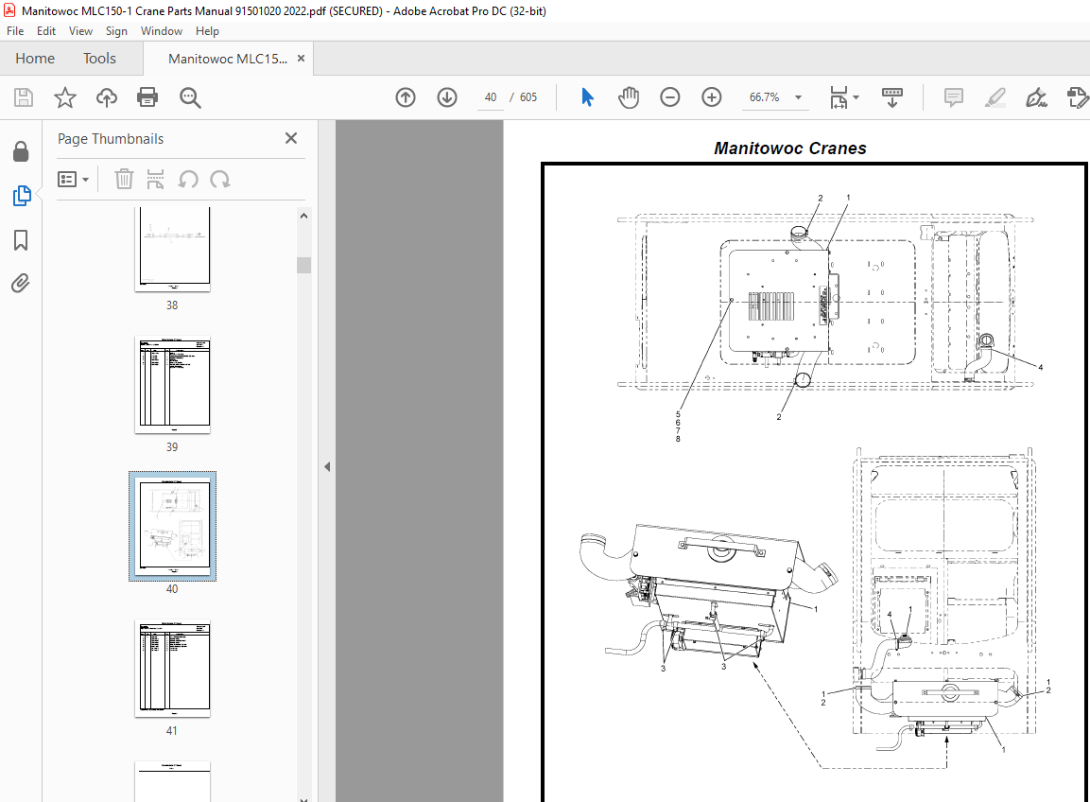The width and height of the screenshot is (1090, 802).
Task: Open the Sign document pen tool
Action: click(x=1036, y=97)
